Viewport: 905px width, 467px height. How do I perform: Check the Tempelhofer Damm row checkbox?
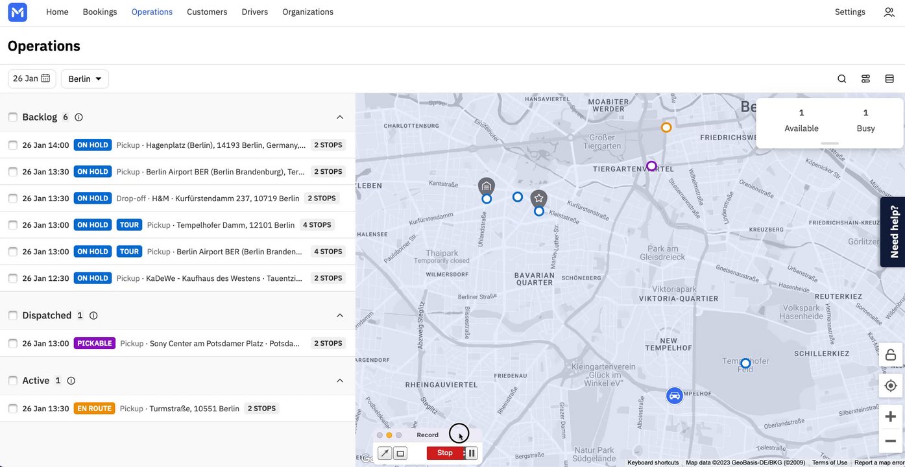13,225
